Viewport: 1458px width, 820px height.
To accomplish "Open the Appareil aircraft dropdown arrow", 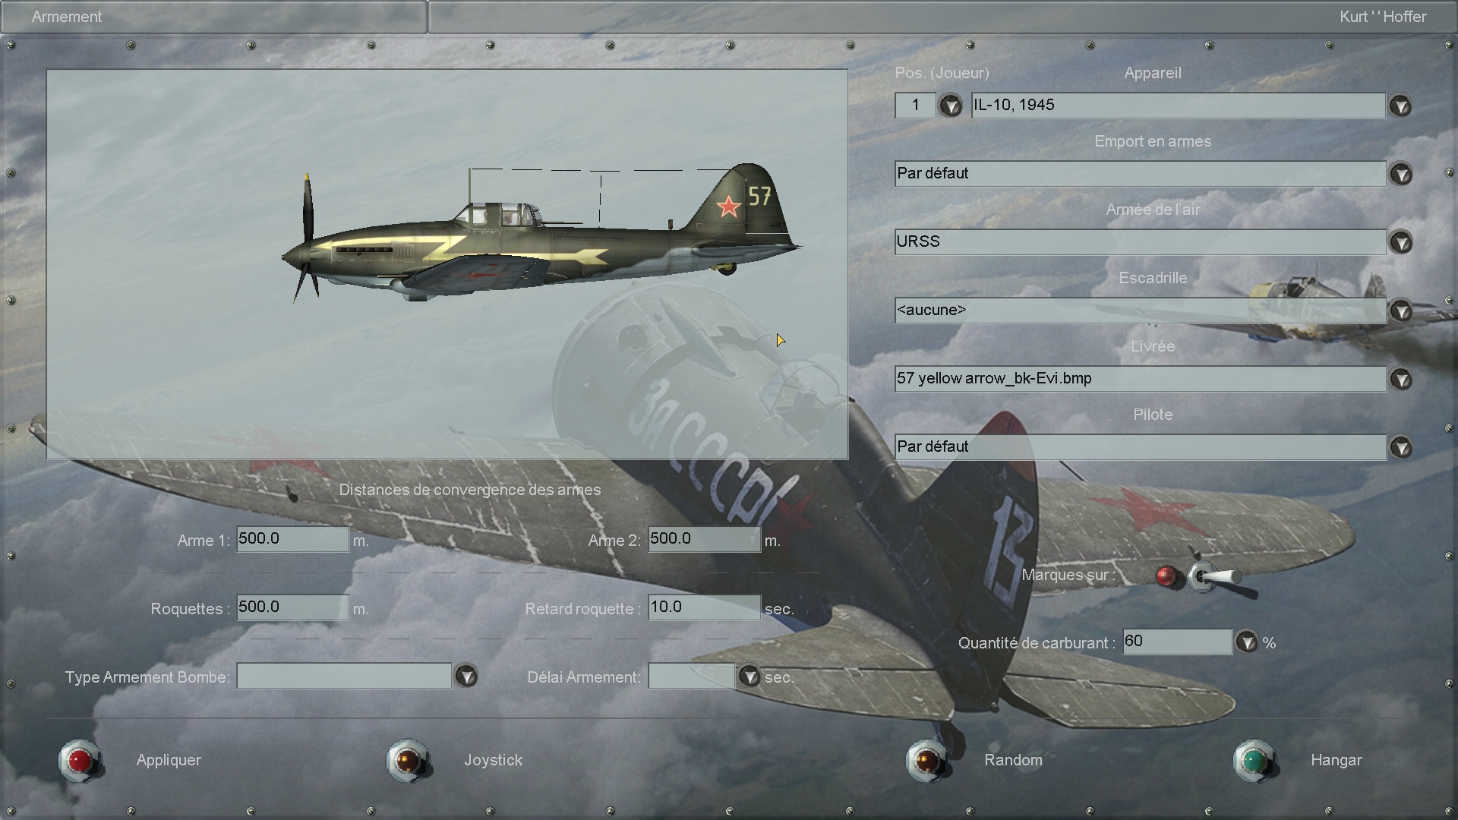I will 1400,106.
